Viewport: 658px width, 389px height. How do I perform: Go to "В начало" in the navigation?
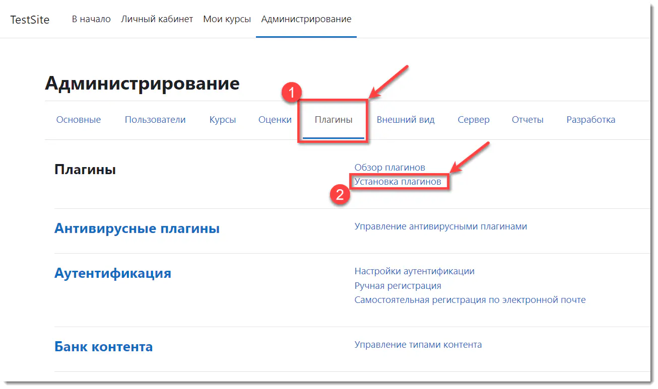(x=91, y=19)
